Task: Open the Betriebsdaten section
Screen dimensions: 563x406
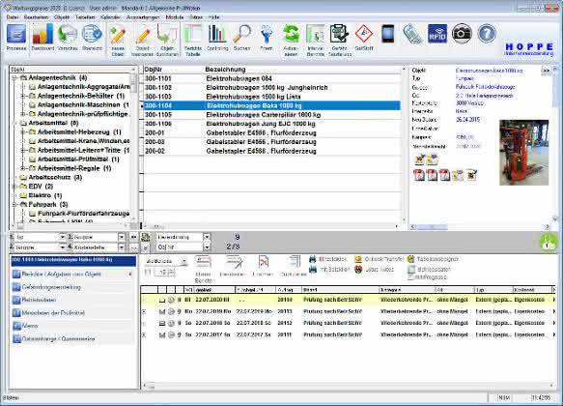Action: click(72, 300)
